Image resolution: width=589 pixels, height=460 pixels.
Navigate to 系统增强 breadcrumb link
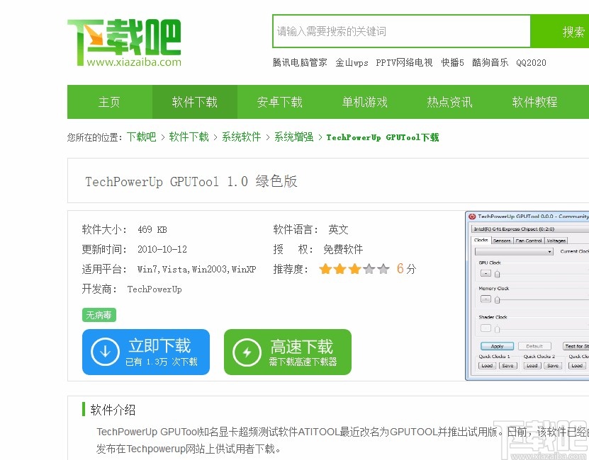293,137
